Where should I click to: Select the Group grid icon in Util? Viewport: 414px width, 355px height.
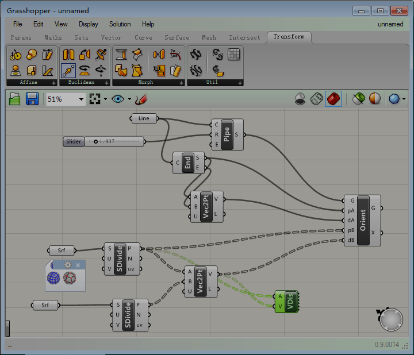pyautogui.click(x=233, y=55)
